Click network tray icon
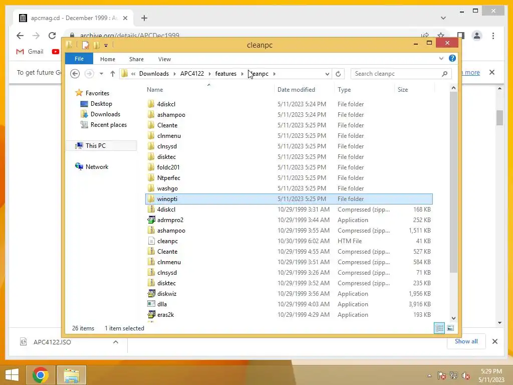The height and width of the screenshot is (385, 513). (x=453, y=375)
